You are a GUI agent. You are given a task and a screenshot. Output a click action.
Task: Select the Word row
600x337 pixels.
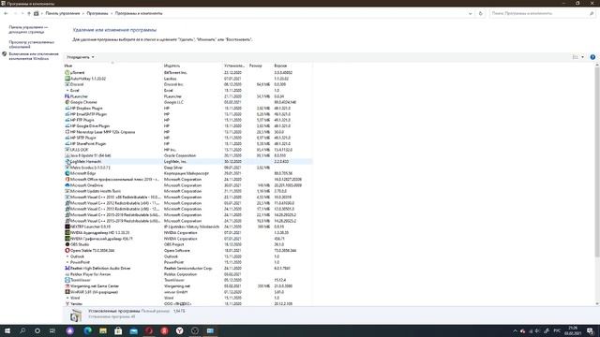click(x=187, y=298)
